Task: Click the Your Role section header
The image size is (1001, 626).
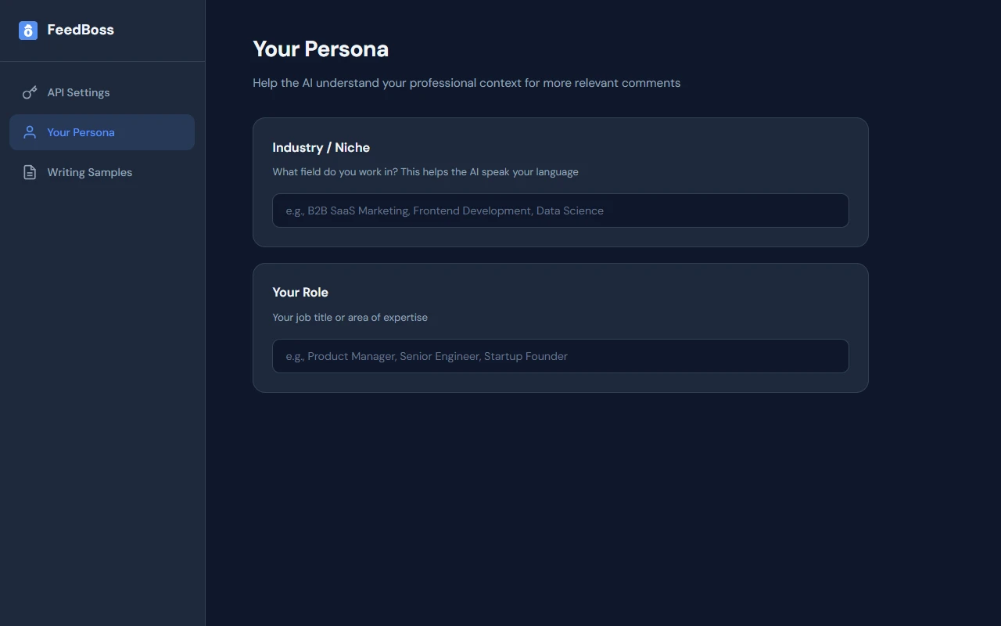Action: click(300, 292)
